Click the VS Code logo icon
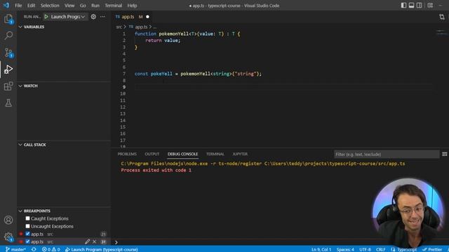Viewport: 449px width, 252px height. pos(6,6)
